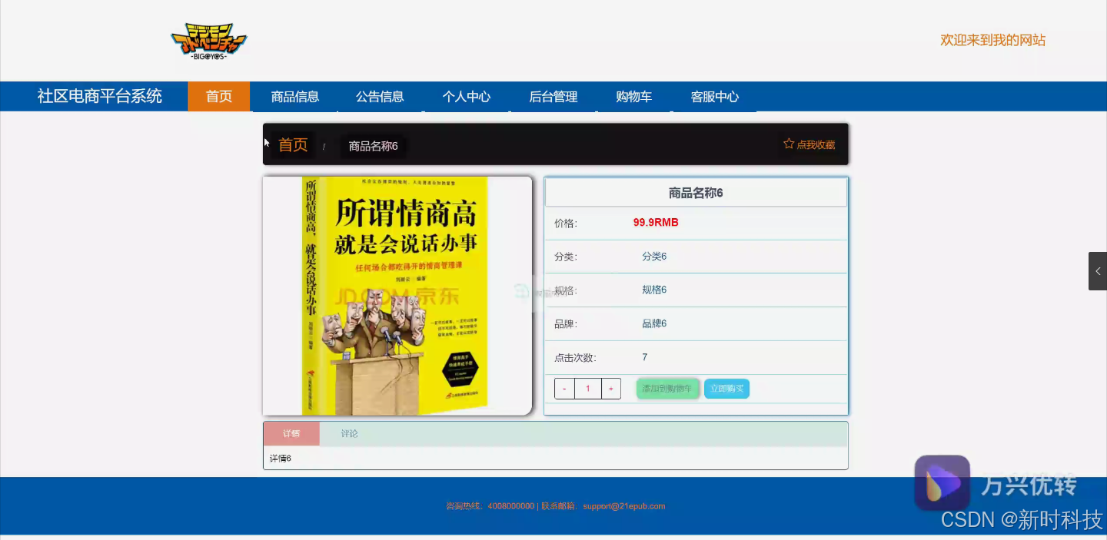Image resolution: width=1107 pixels, height=540 pixels.
Task: Click the 添加到购物车 button
Action: (668, 389)
